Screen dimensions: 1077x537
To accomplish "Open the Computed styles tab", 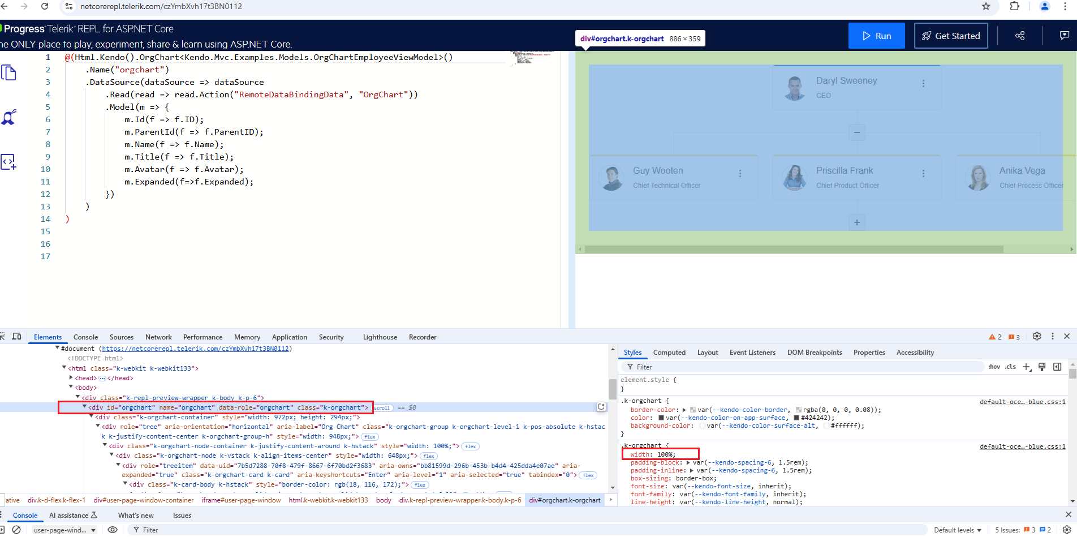I will [x=669, y=353].
